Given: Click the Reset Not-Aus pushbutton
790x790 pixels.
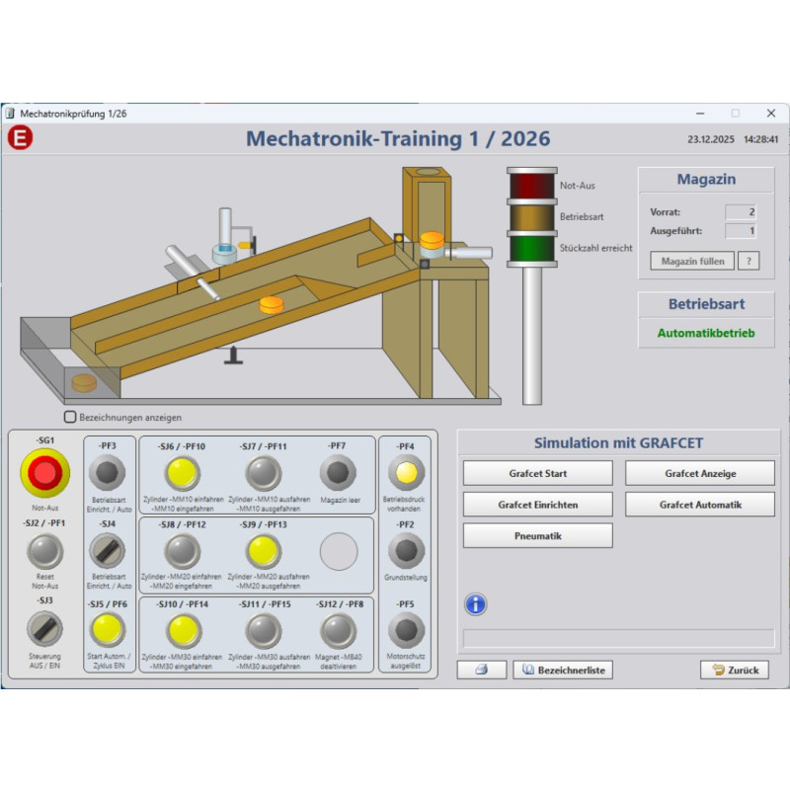Looking at the screenshot, I should pos(44,551).
